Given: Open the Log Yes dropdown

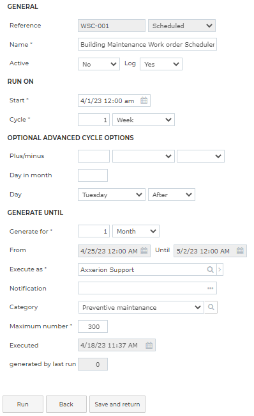Looking at the screenshot, I should [x=161, y=64].
